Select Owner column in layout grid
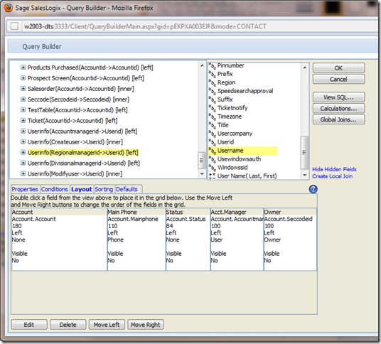381x344 pixels. coord(290,240)
